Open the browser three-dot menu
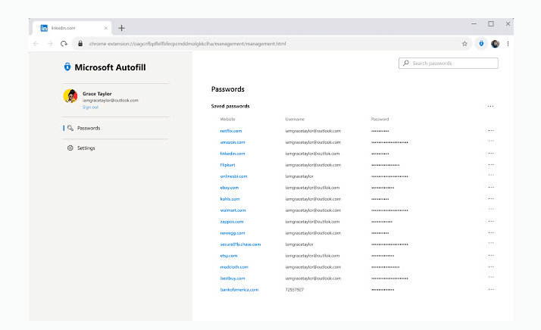Image resolution: width=541 pixels, height=330 pixels. coord(508,44)
